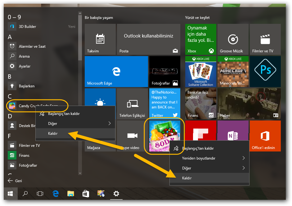Click the app list scrollbar down arrow

pyautogui.click(x=80, y=173)
